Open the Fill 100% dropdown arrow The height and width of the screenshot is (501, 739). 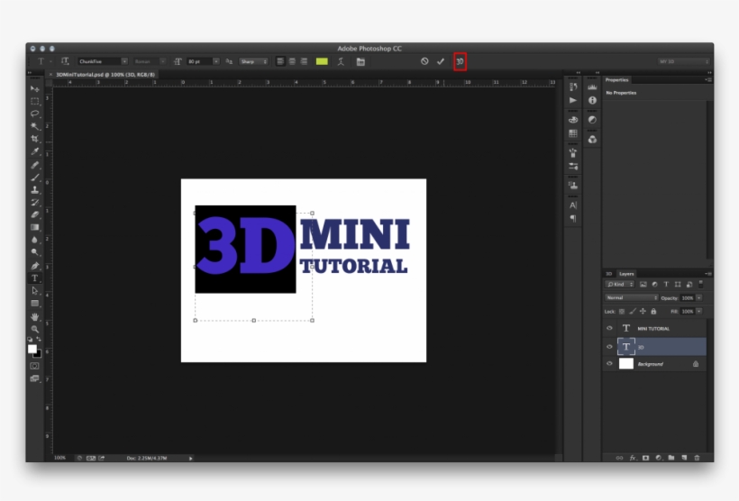699,311
